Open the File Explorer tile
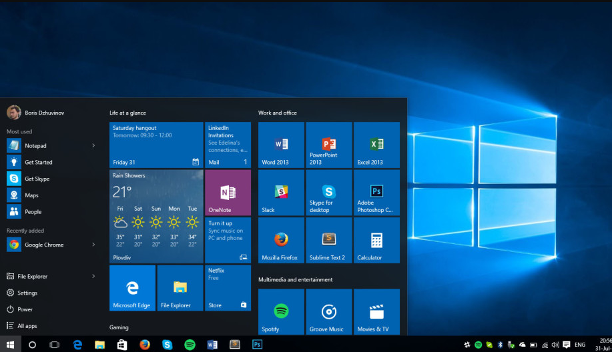 click(180, 288)
